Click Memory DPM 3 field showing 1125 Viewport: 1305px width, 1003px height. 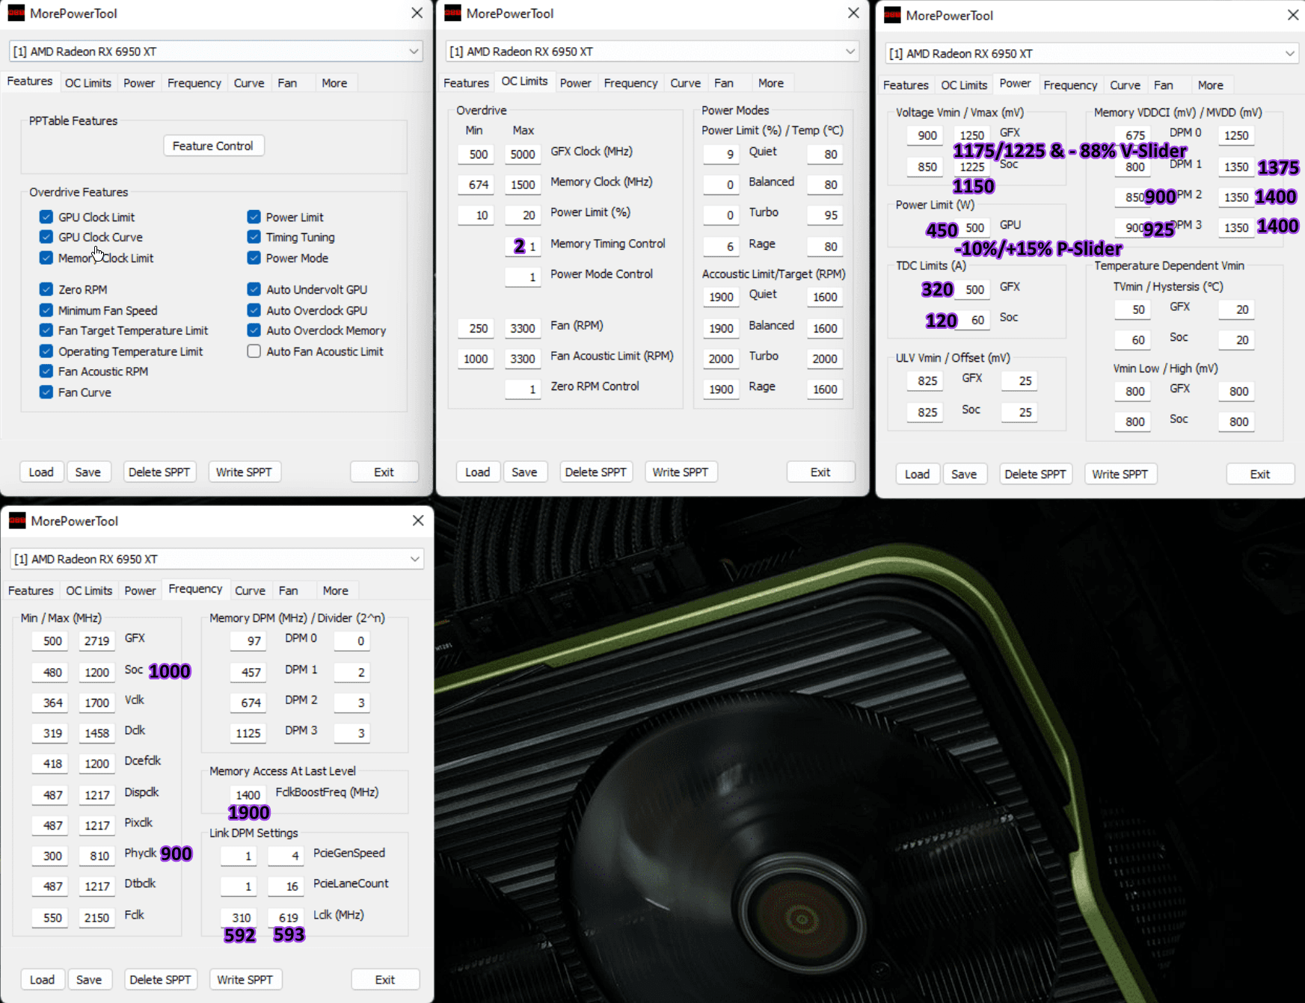[248, 734]
